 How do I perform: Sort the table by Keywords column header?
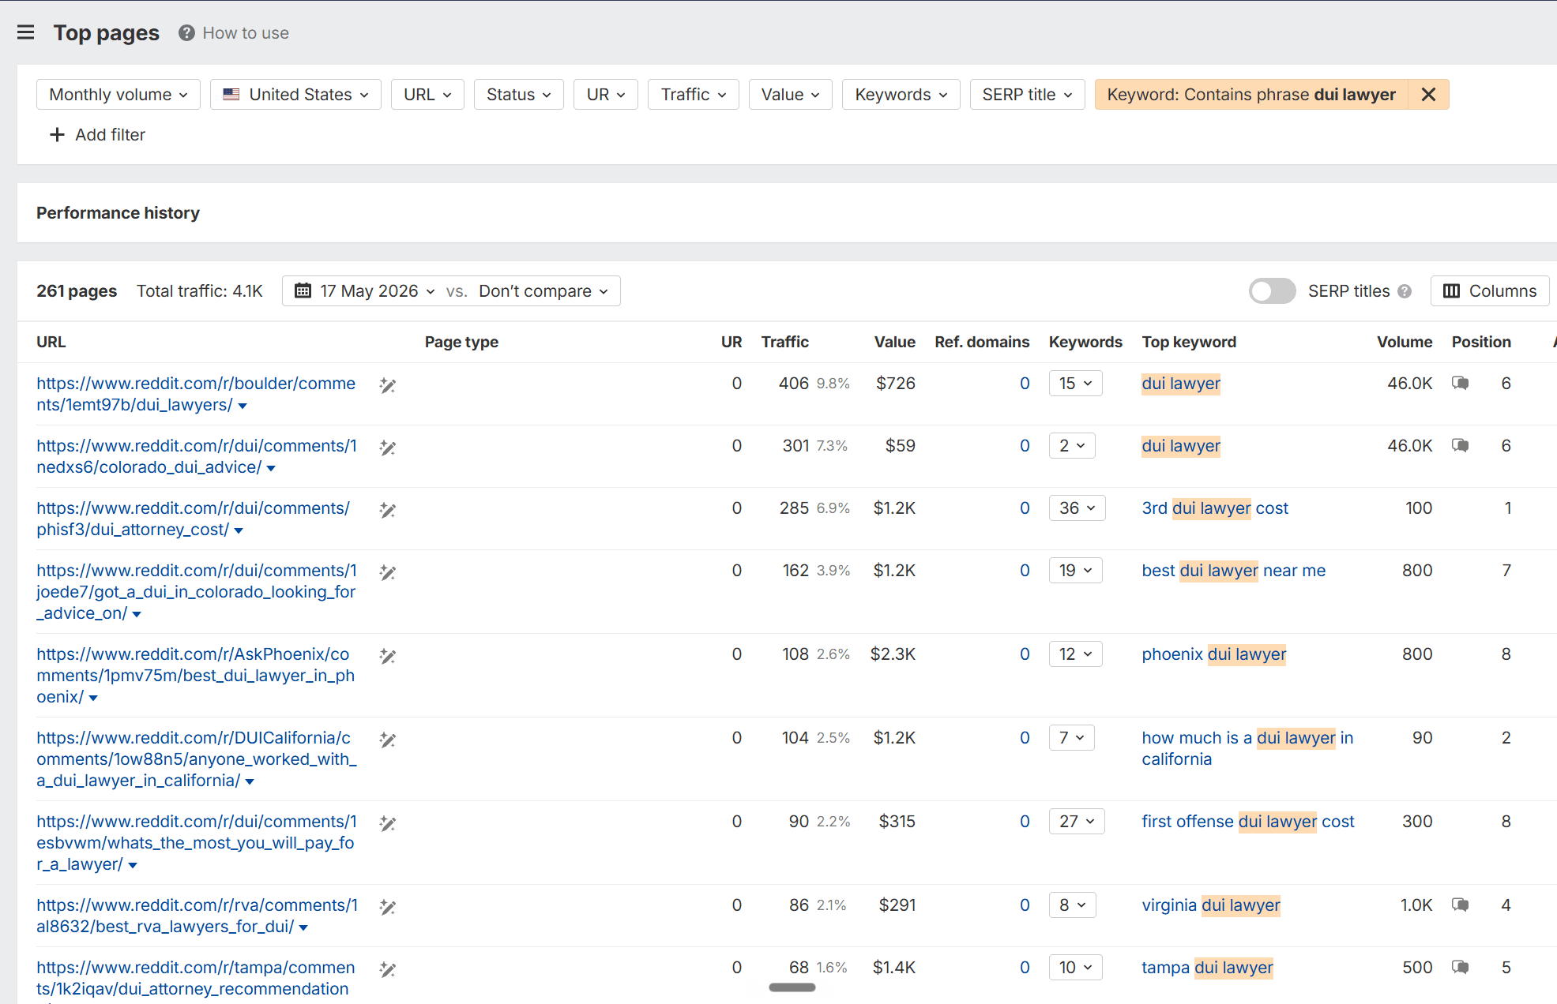[1085, 342]
